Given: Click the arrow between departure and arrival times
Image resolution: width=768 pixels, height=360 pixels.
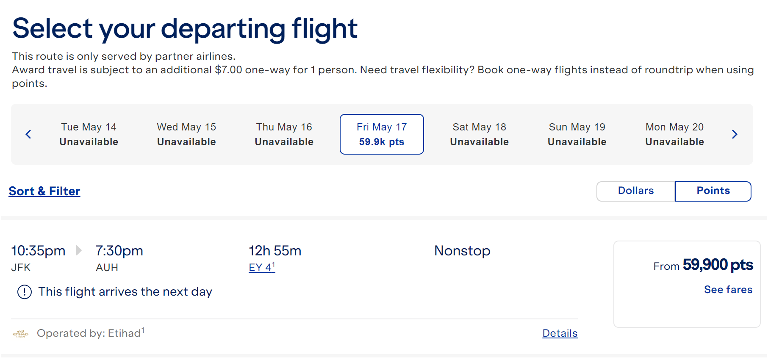Looking at the screenshot, I should pyautogui.click(x=79, y=250).
